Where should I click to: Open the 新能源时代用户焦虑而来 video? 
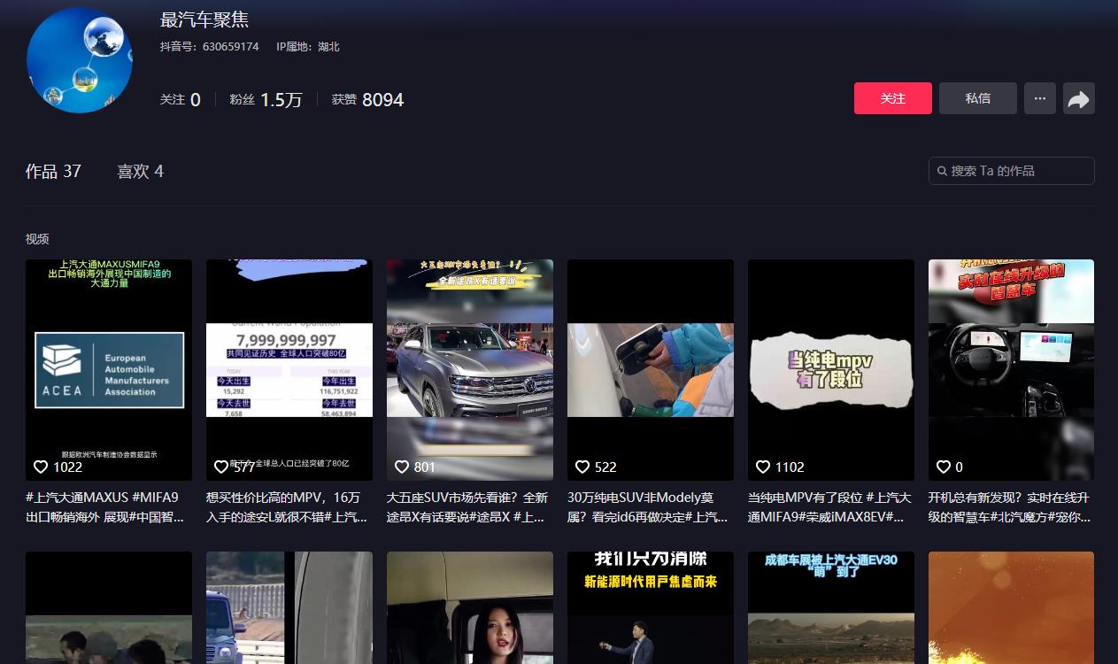pyautogui.click(x=651, y=608)
